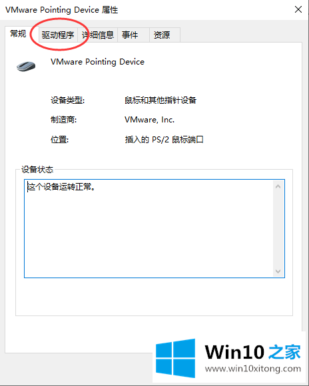The width and height of the screenshot is (309, 386).
Task: Open the 详细信息 tab
Action: pyautogui.click(x=98, y=35)
